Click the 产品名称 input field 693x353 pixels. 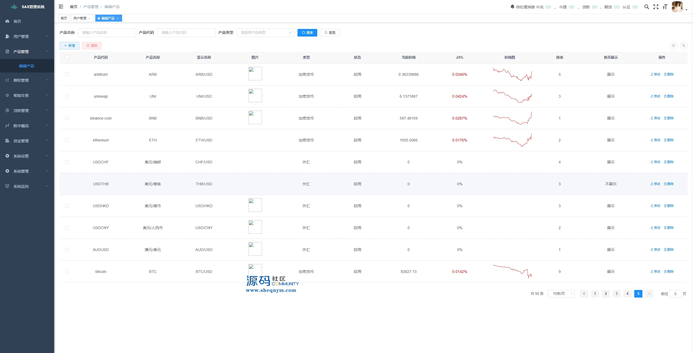107,33
